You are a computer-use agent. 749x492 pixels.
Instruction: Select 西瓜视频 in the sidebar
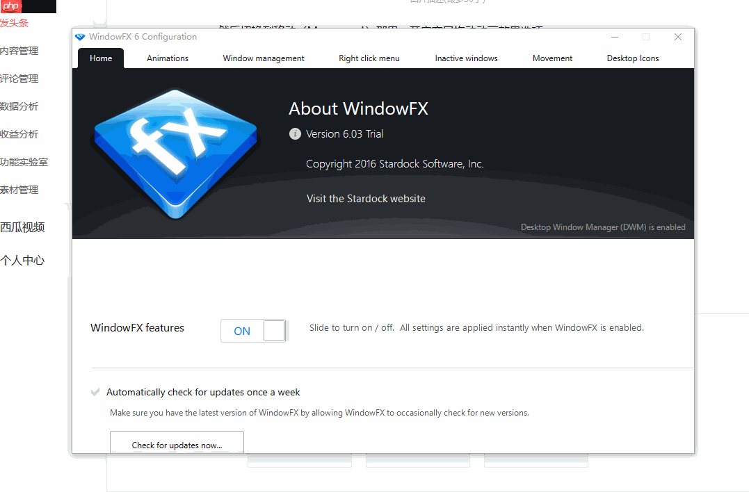pyautogui.click(x=24, y=227)
